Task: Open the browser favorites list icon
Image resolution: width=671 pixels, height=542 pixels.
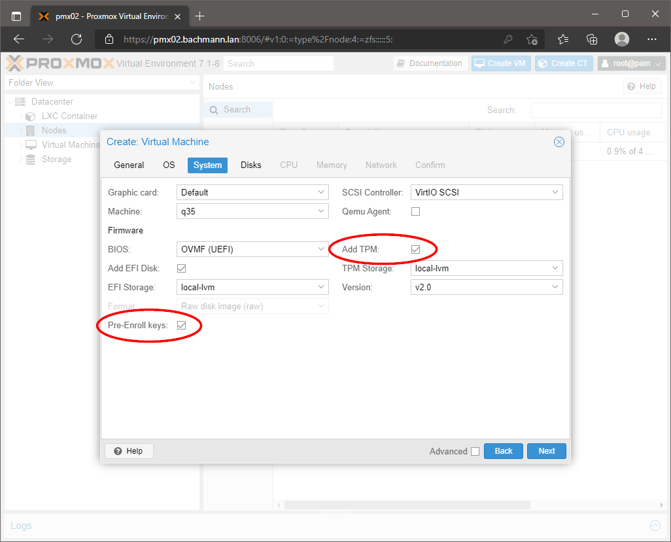Action: [x=563, y=39]
